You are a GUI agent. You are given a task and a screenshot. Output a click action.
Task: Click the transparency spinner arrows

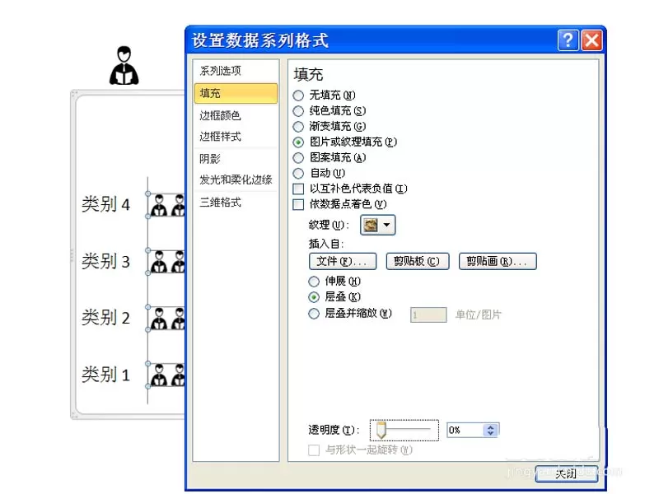pyautogui.click(x=490, y=430)
